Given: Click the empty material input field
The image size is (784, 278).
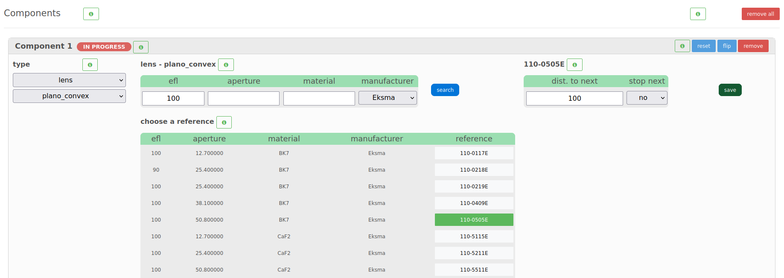Looking at the screenshot, I should [319, 98].
